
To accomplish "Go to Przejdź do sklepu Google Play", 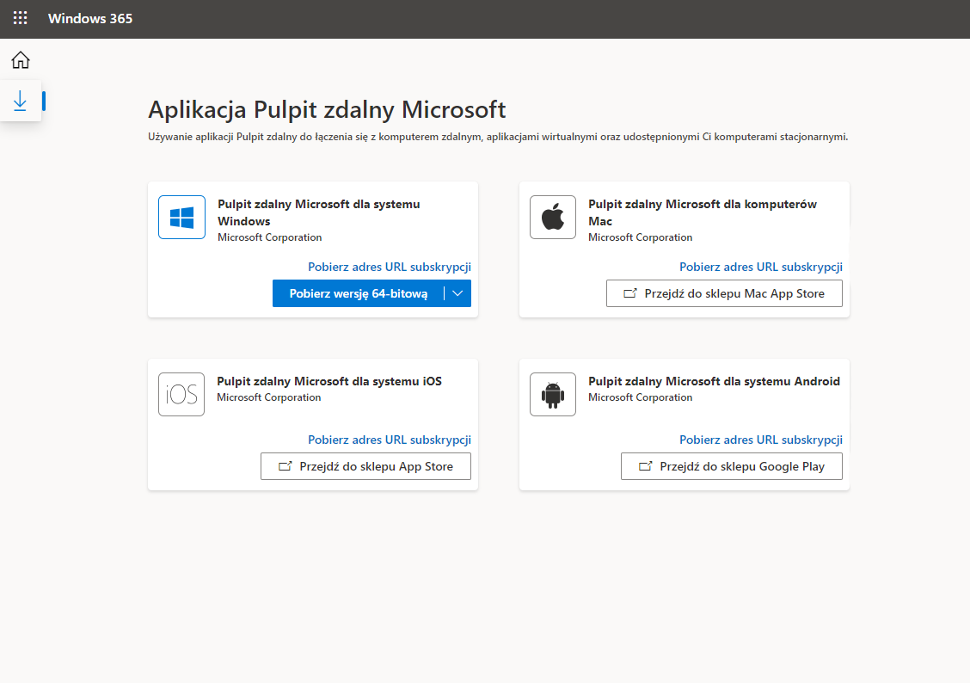I will (731, 466).
